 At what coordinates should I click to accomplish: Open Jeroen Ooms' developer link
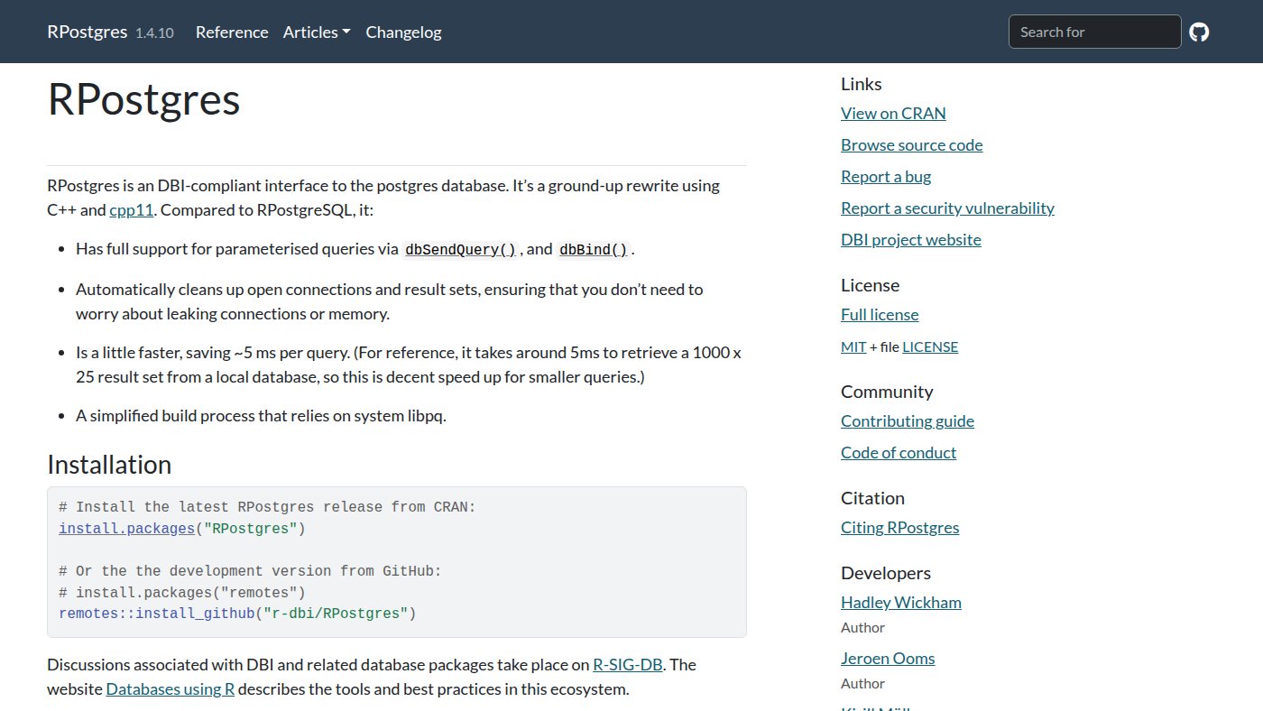[888, 659]
